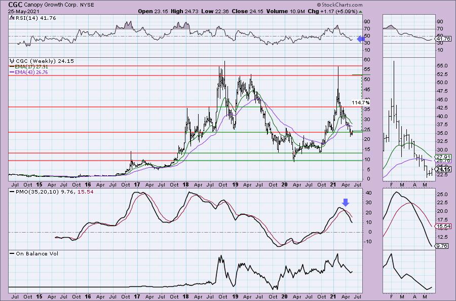
Task: Click the 25-May-2021 chart date
Action: [x=23, y=11]
